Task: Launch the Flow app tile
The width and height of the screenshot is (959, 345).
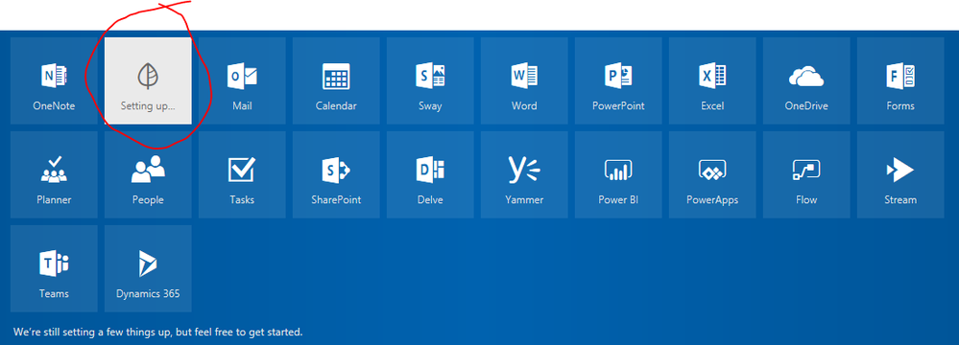Action: (x=806, y=174)
